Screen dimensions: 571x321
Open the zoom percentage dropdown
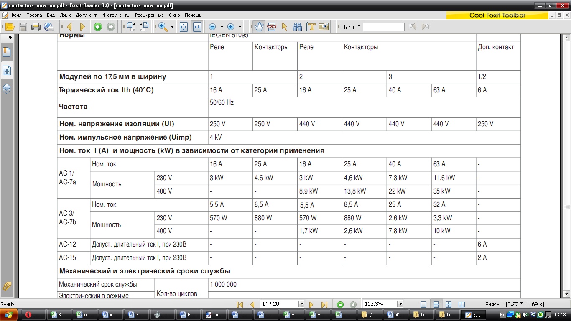[400, 304]
